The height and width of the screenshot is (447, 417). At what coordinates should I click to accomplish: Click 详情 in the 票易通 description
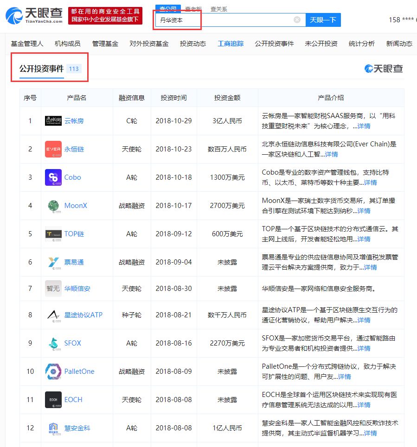tap(371, 267)
